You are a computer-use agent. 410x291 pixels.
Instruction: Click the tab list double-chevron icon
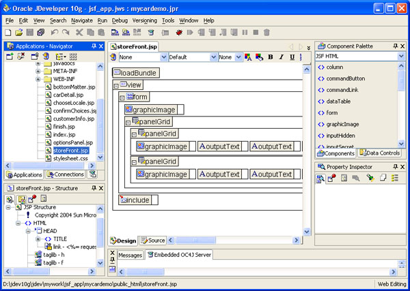tap(309, 48)
